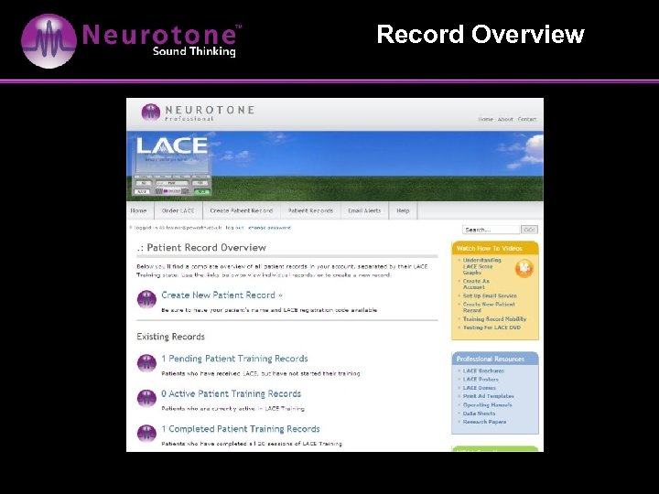Click the Record Overview slide title
Image resolution: width=659 pixels, height=494 pixels.
click(481, 35)
